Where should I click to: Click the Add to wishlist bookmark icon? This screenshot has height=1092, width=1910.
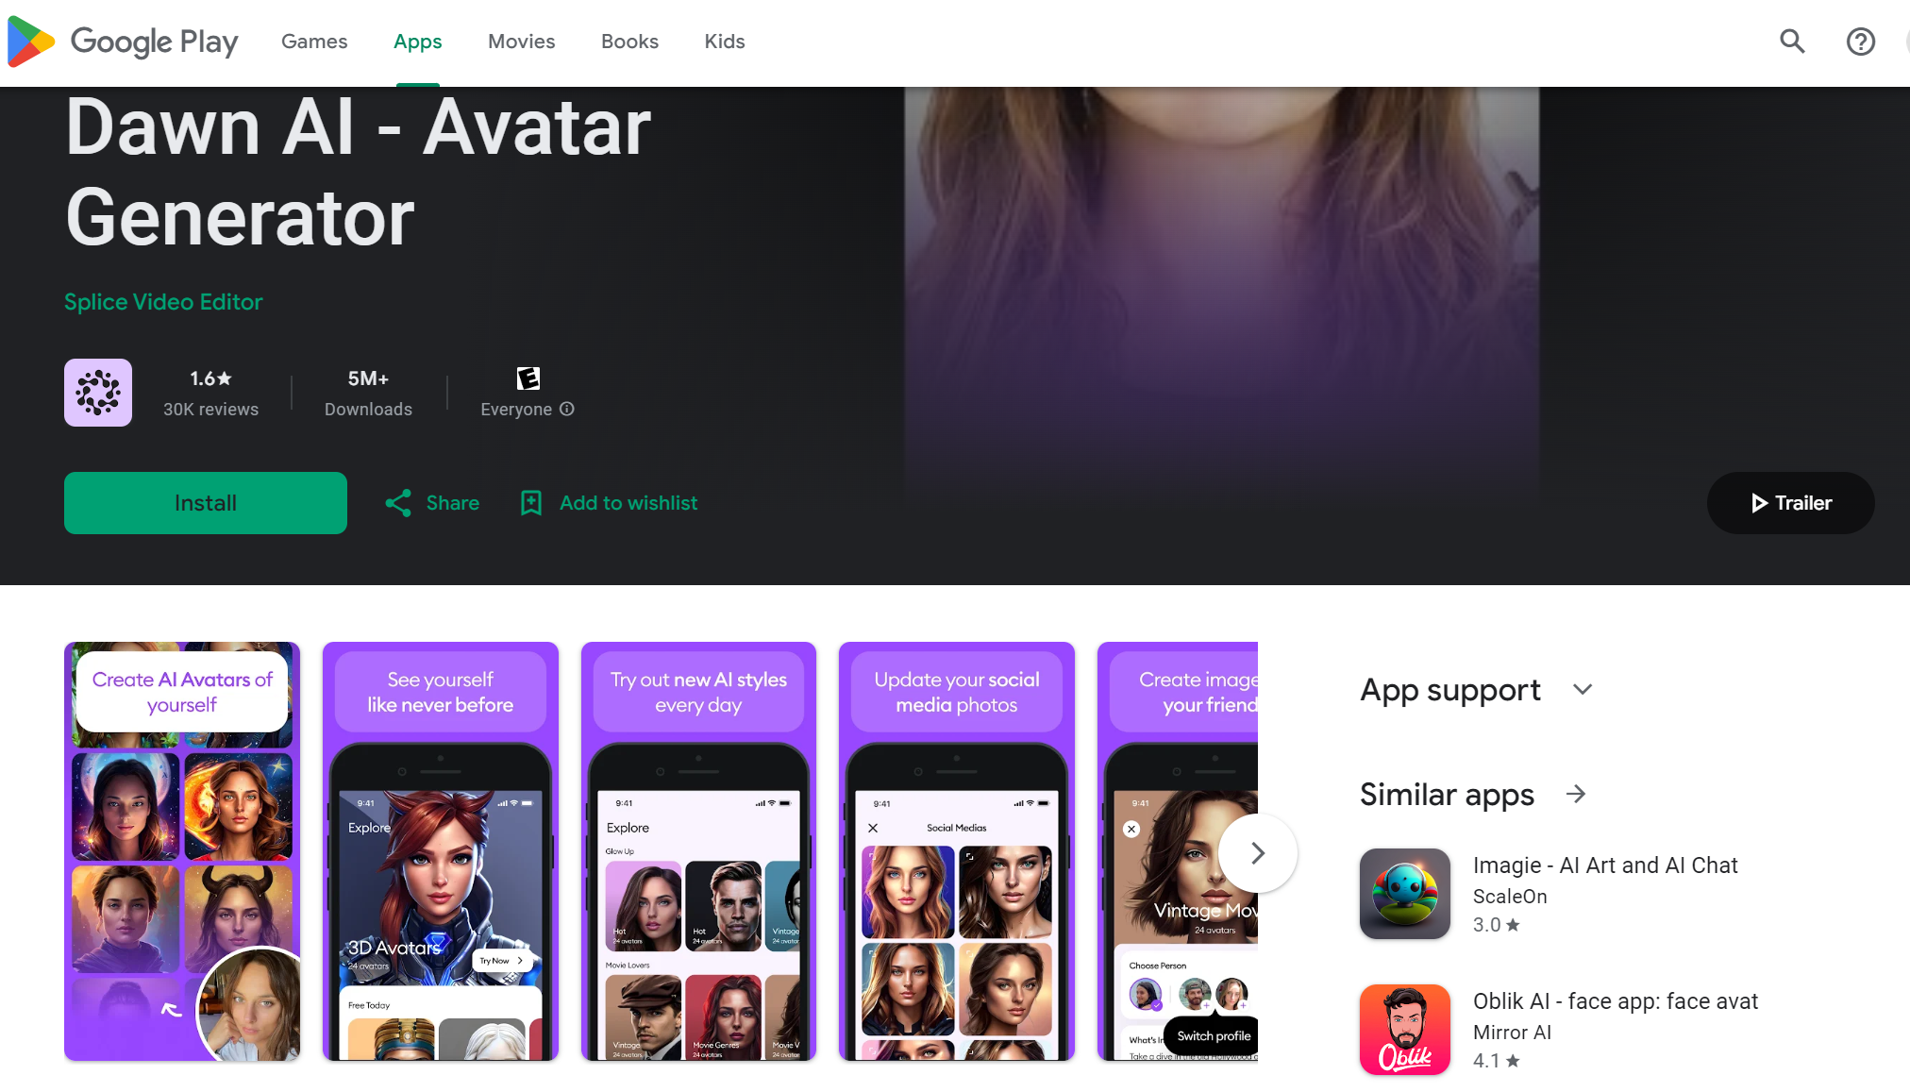(531, 503)
